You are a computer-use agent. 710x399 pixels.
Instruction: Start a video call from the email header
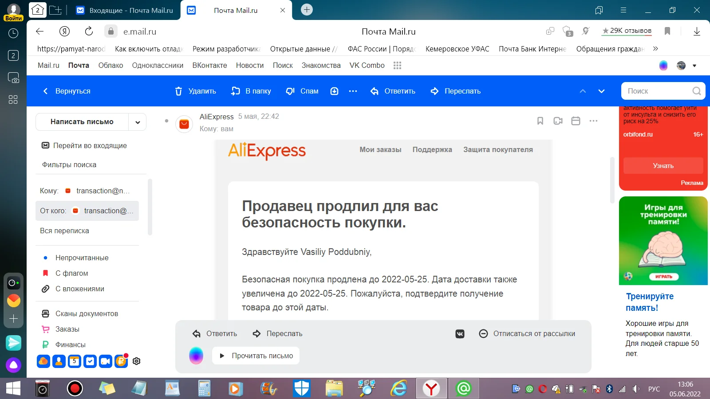coord(558,121)
